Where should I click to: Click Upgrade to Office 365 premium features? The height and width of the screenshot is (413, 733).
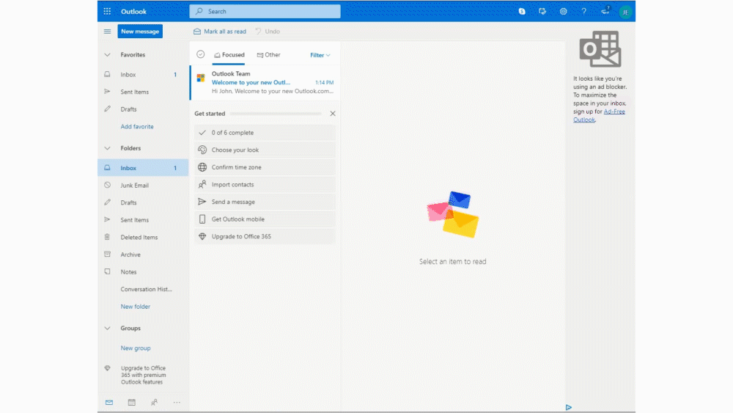(143, 375)
